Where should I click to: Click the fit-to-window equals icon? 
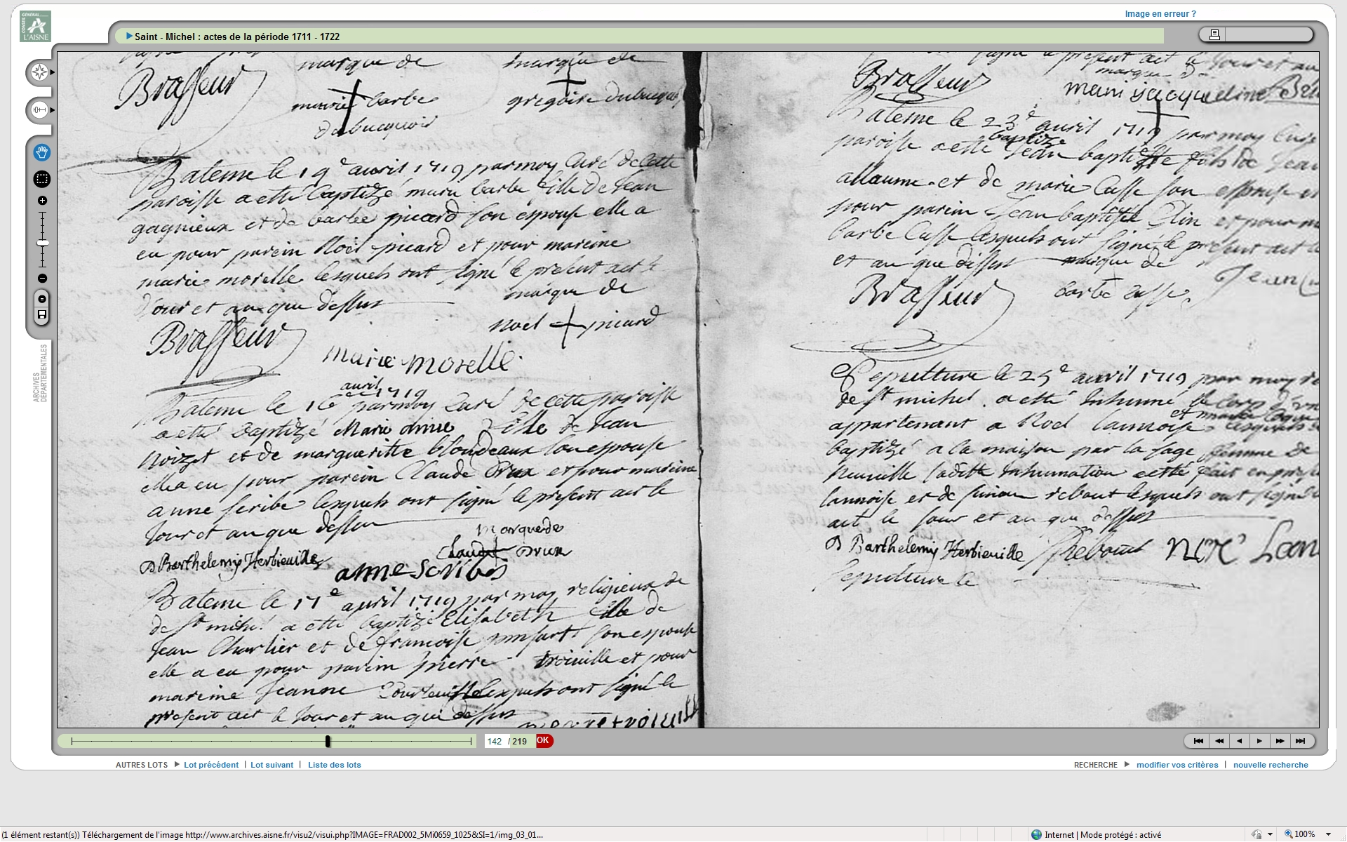click(42, 300)
